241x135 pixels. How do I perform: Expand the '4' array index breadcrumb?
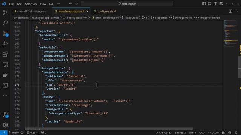click(x=145, y=18)
